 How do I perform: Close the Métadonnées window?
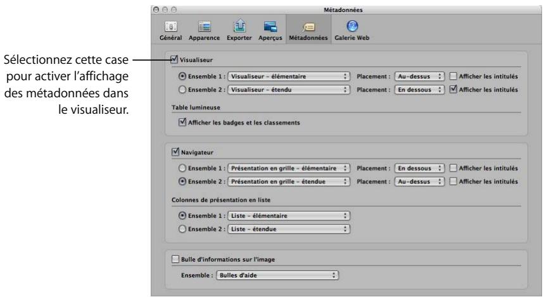156,9
